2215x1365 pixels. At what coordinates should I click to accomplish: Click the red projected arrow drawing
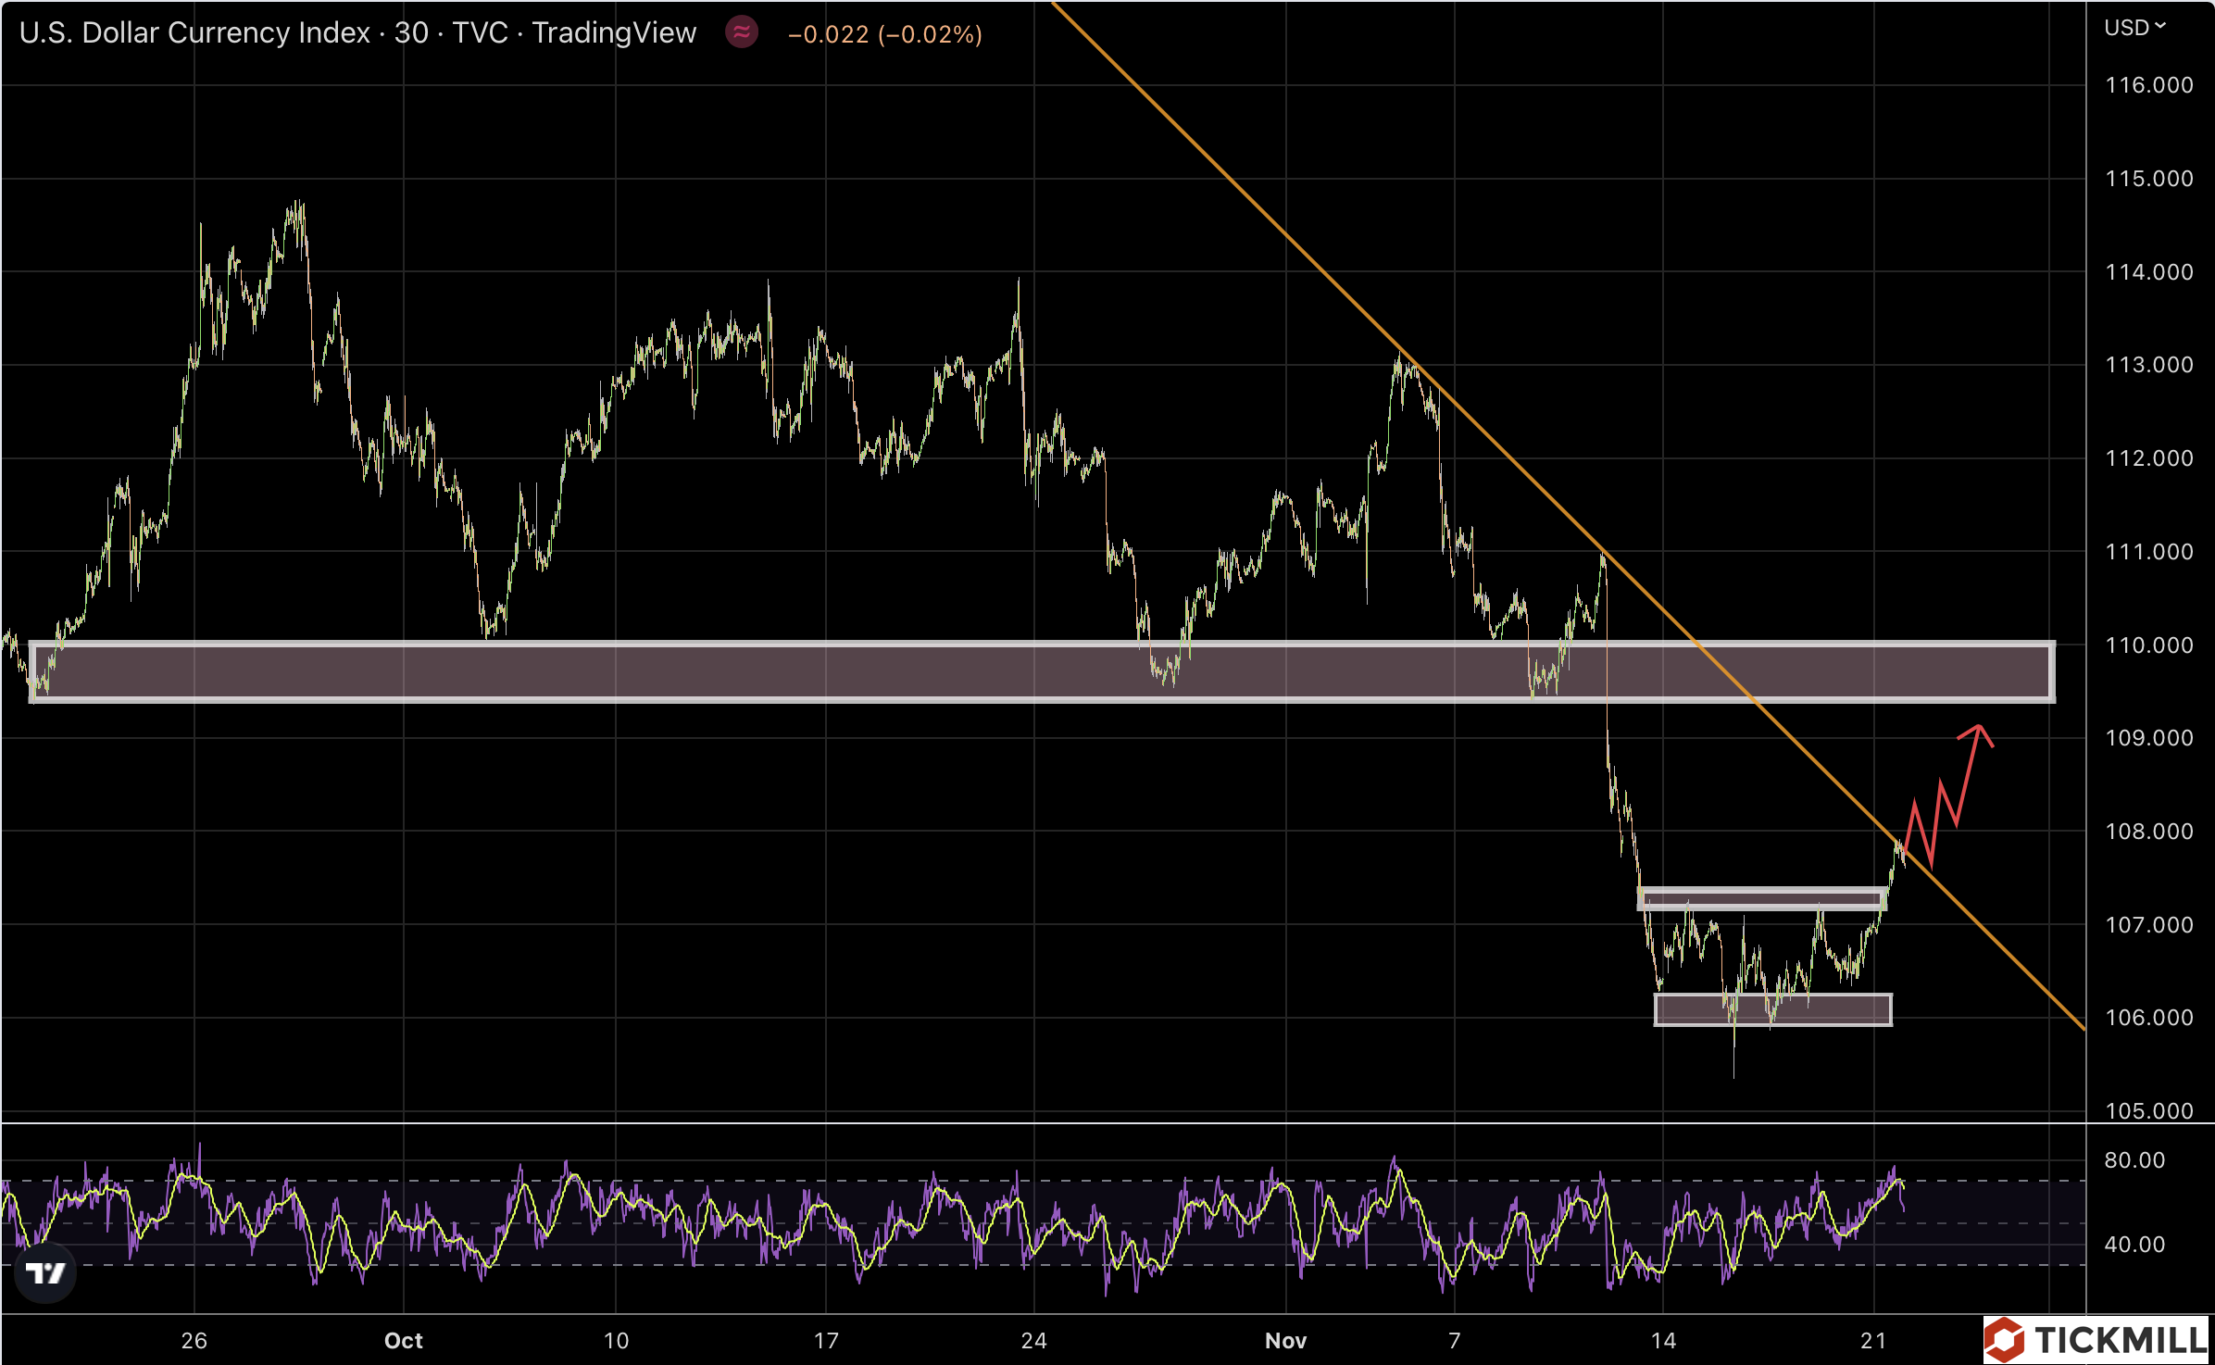tap(1967, 776)
